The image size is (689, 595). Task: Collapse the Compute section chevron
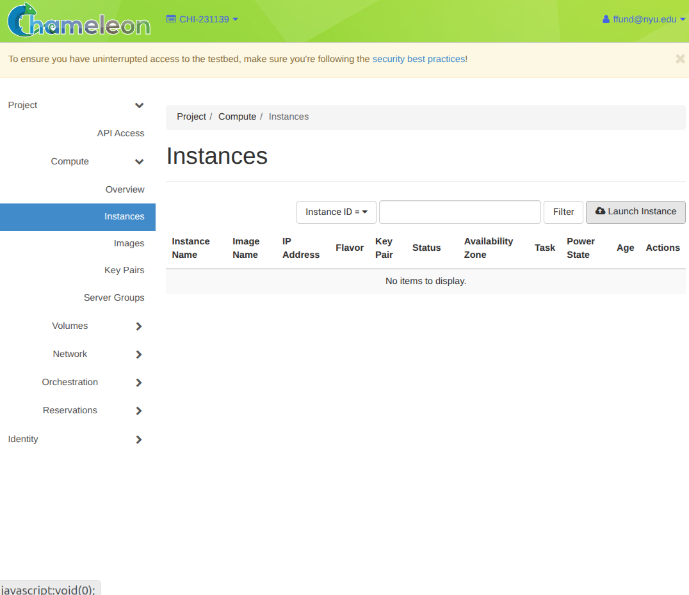[139, 162]
